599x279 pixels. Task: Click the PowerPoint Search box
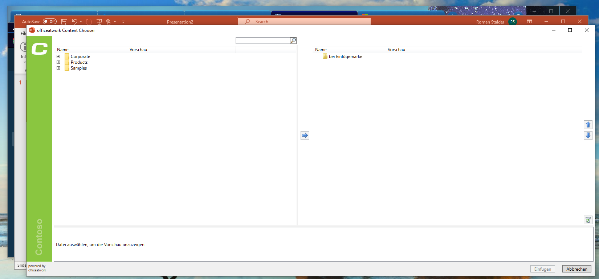304,22
